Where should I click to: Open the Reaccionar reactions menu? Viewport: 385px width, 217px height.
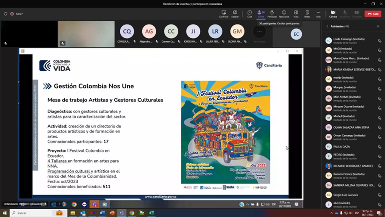pyautogui.click(x=284, y=14)
